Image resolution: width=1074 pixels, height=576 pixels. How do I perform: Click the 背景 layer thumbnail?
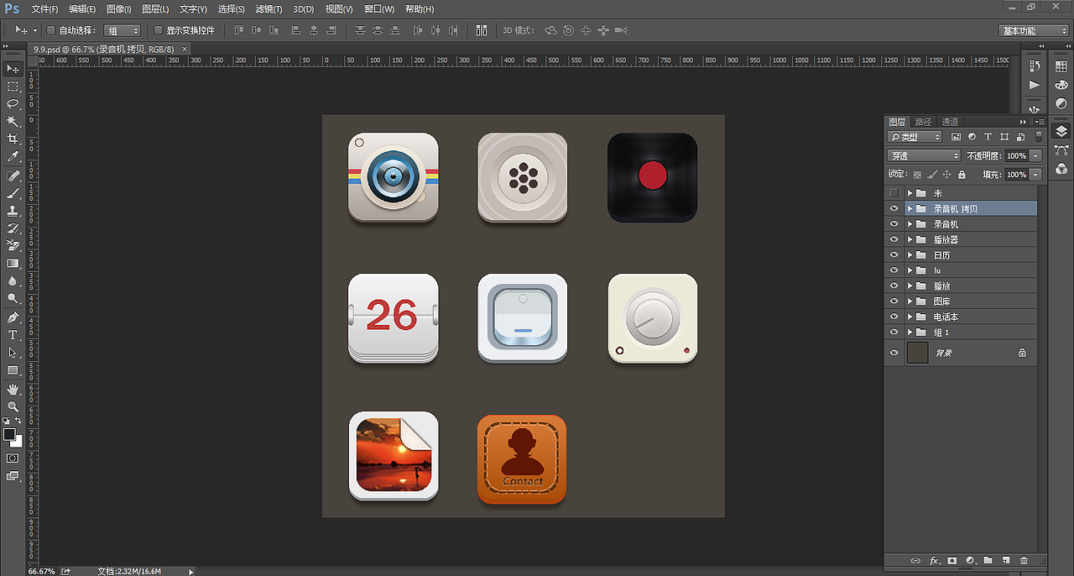point(917,353)
